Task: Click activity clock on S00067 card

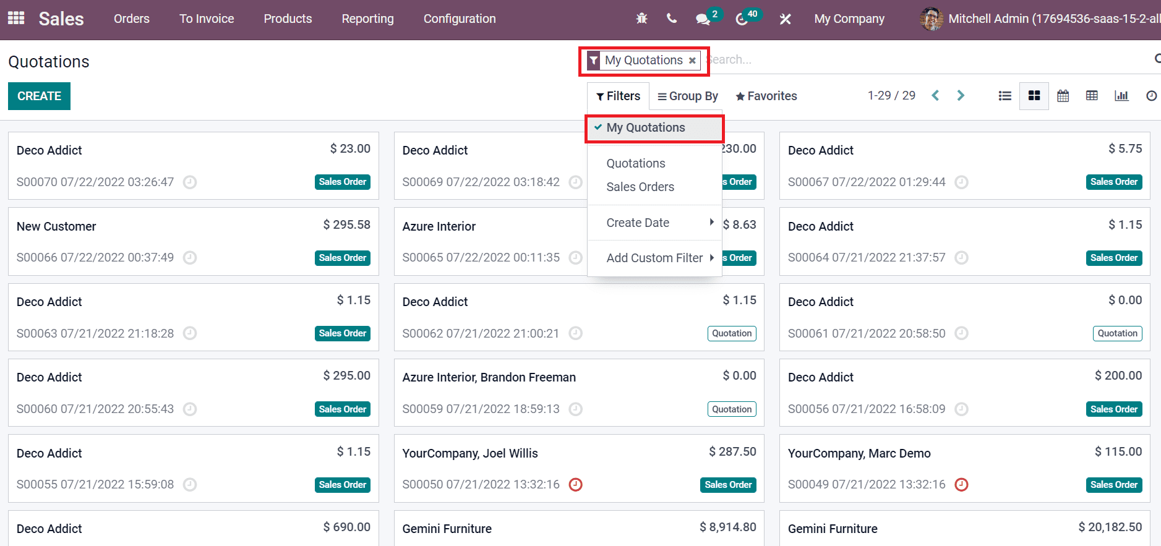Action: click(x=961, y=182)
